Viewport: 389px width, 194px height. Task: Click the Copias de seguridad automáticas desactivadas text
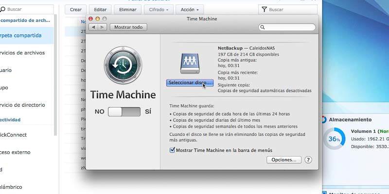pyautogui.click(x=265, y=91)
